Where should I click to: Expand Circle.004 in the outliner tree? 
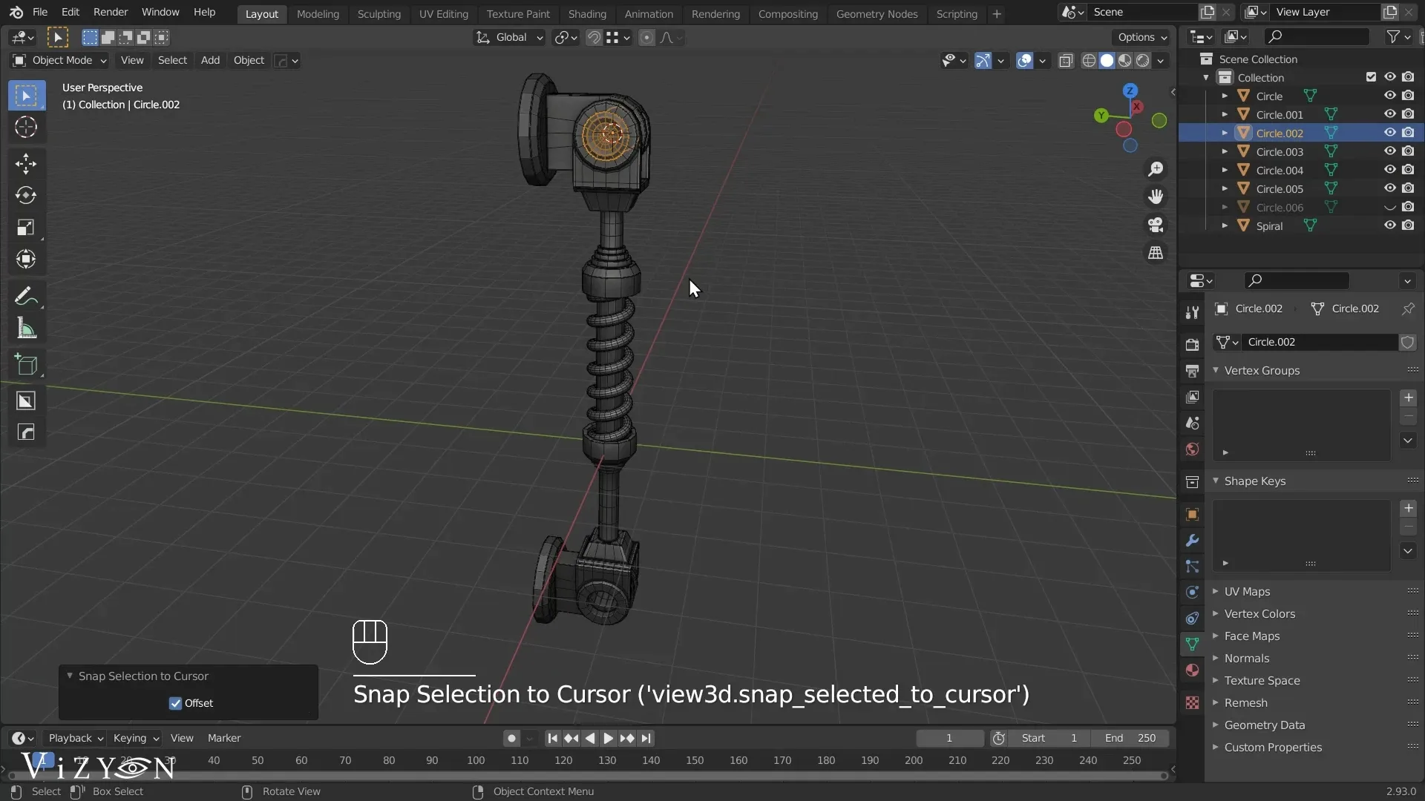(x=1225, y=170)
